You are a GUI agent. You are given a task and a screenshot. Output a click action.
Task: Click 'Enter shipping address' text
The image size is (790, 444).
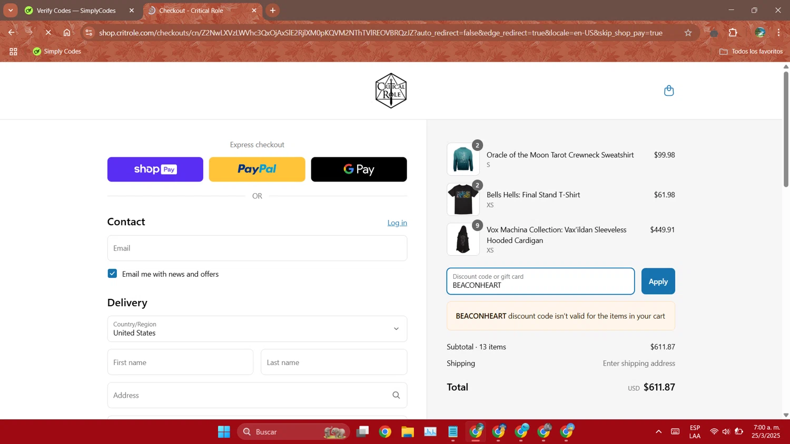(x=639, y=364)
